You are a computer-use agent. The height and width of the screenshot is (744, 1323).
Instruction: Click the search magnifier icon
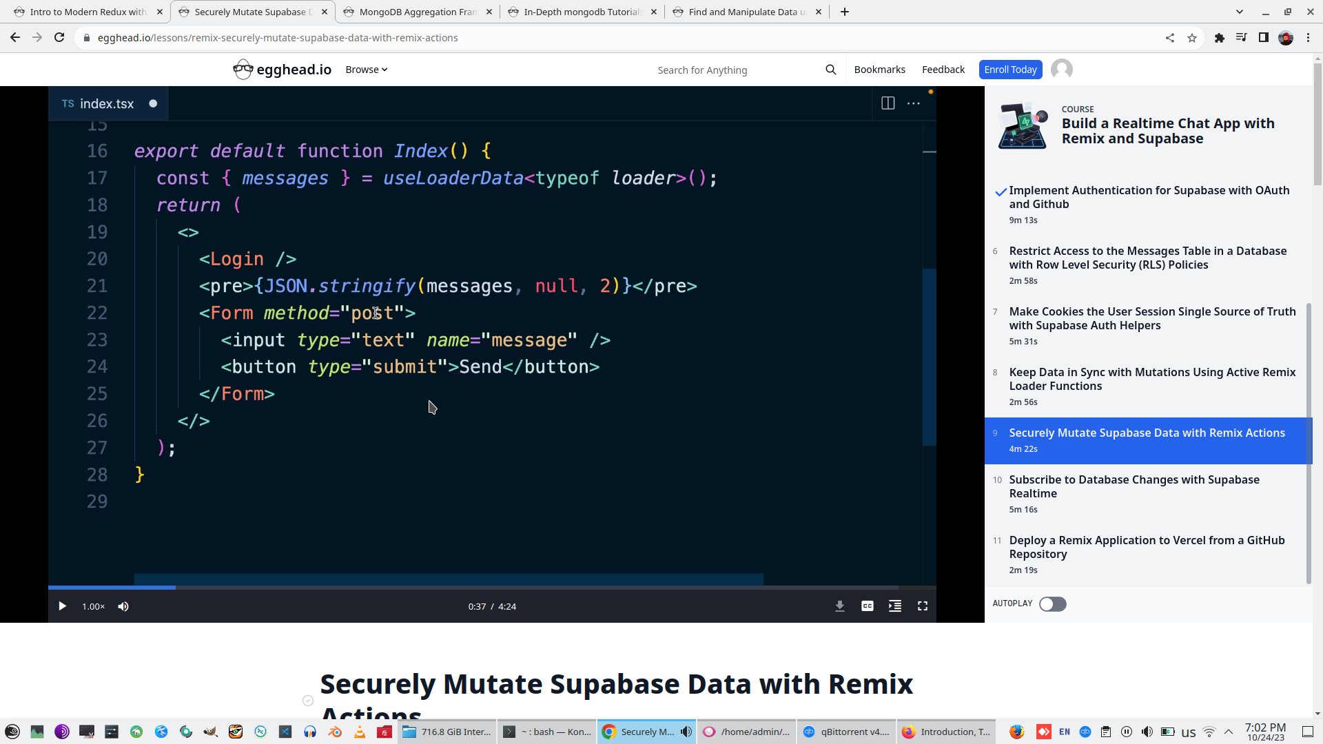(x=831, y=70)
